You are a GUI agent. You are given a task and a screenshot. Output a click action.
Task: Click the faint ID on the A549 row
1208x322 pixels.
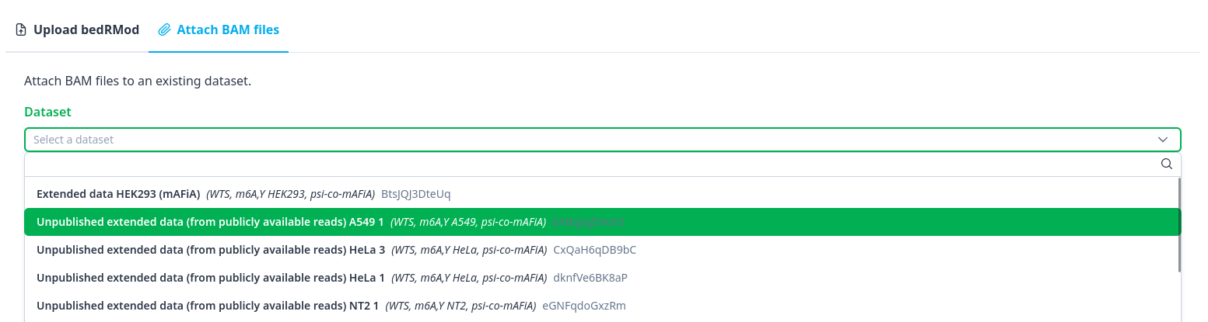(x=589, y=222)
